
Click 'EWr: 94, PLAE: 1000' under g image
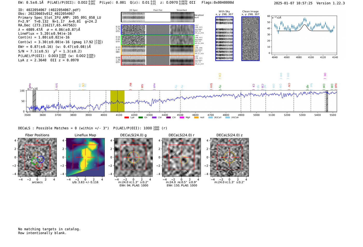coord(133,185)
